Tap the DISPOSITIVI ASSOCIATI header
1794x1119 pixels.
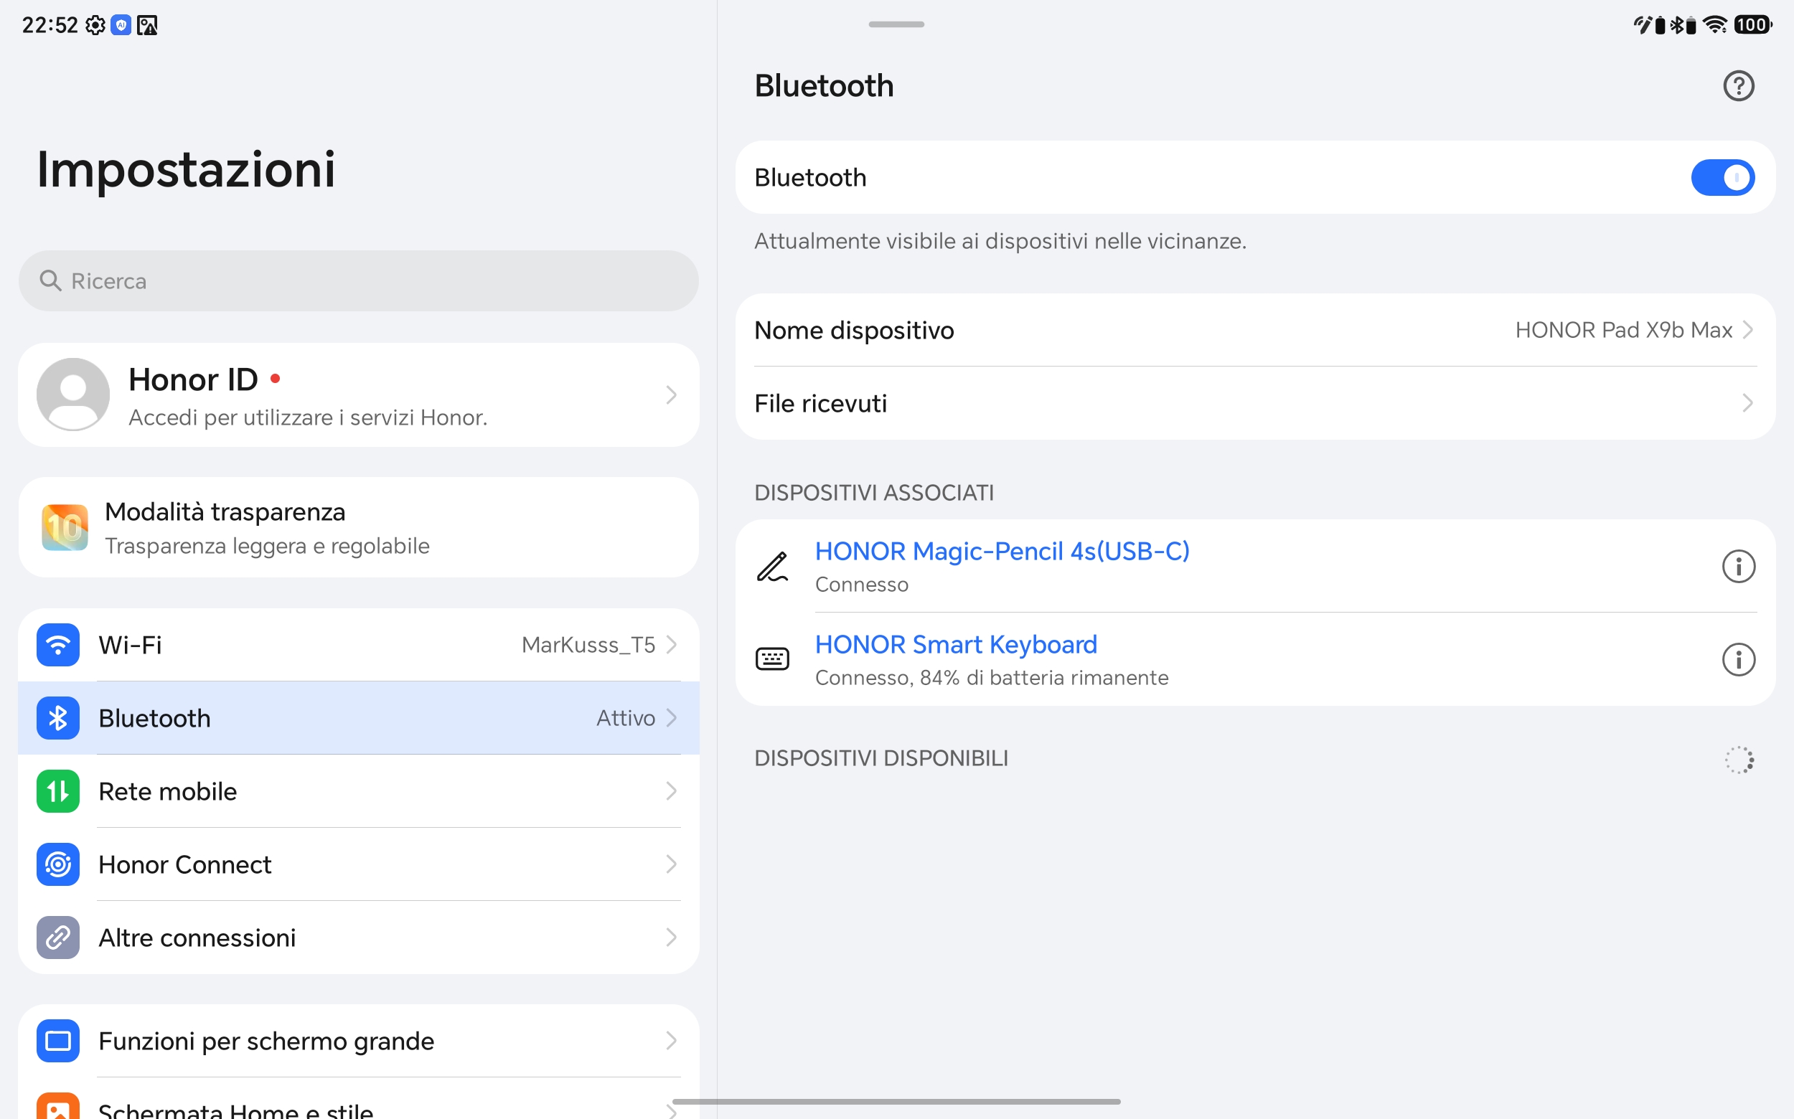tap(873, 493)
